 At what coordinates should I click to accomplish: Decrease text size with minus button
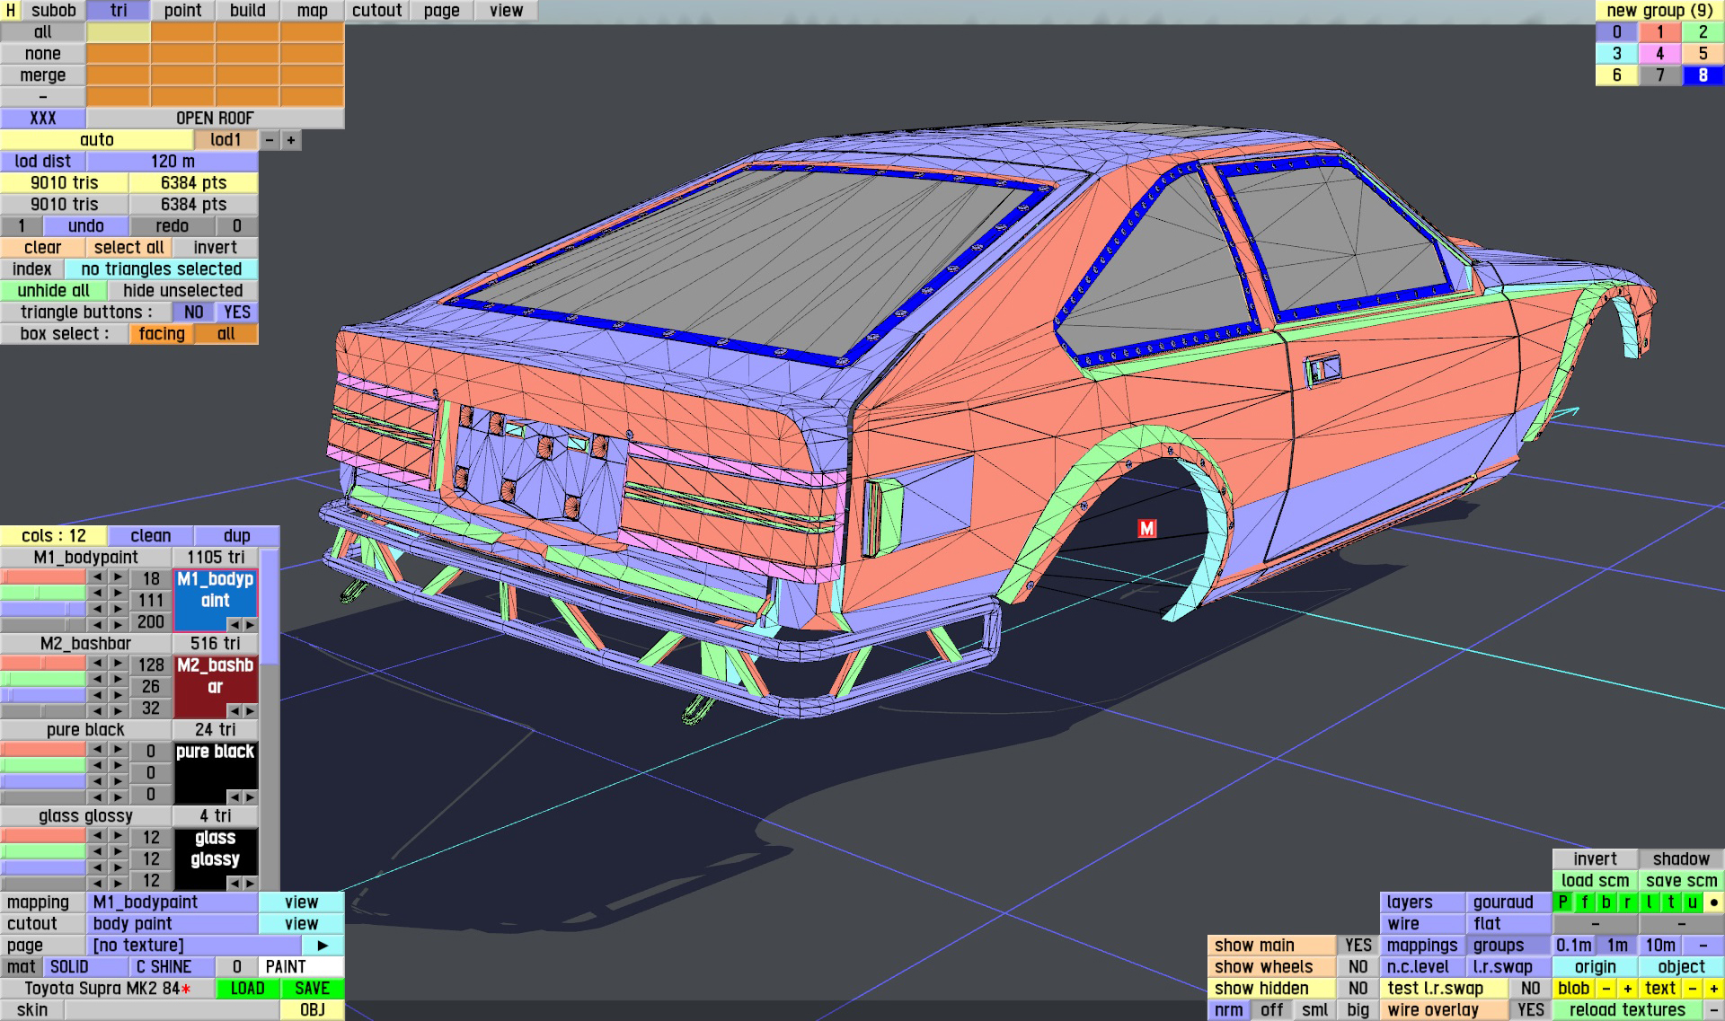pos(1692,989)
